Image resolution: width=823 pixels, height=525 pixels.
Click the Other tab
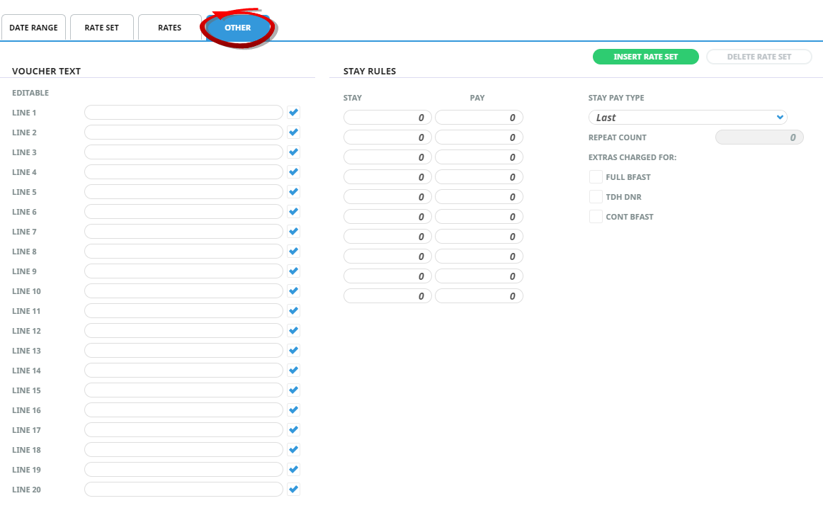tap(238, 28)
